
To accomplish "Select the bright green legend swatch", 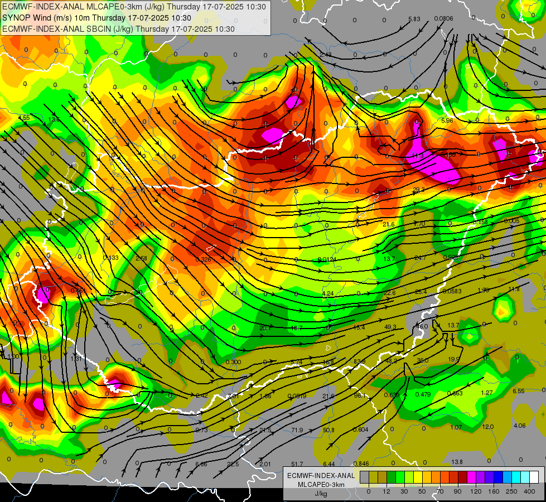I will [400, 477].
